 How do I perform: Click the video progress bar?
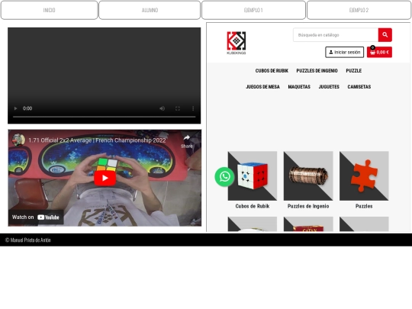click(104, 117)
